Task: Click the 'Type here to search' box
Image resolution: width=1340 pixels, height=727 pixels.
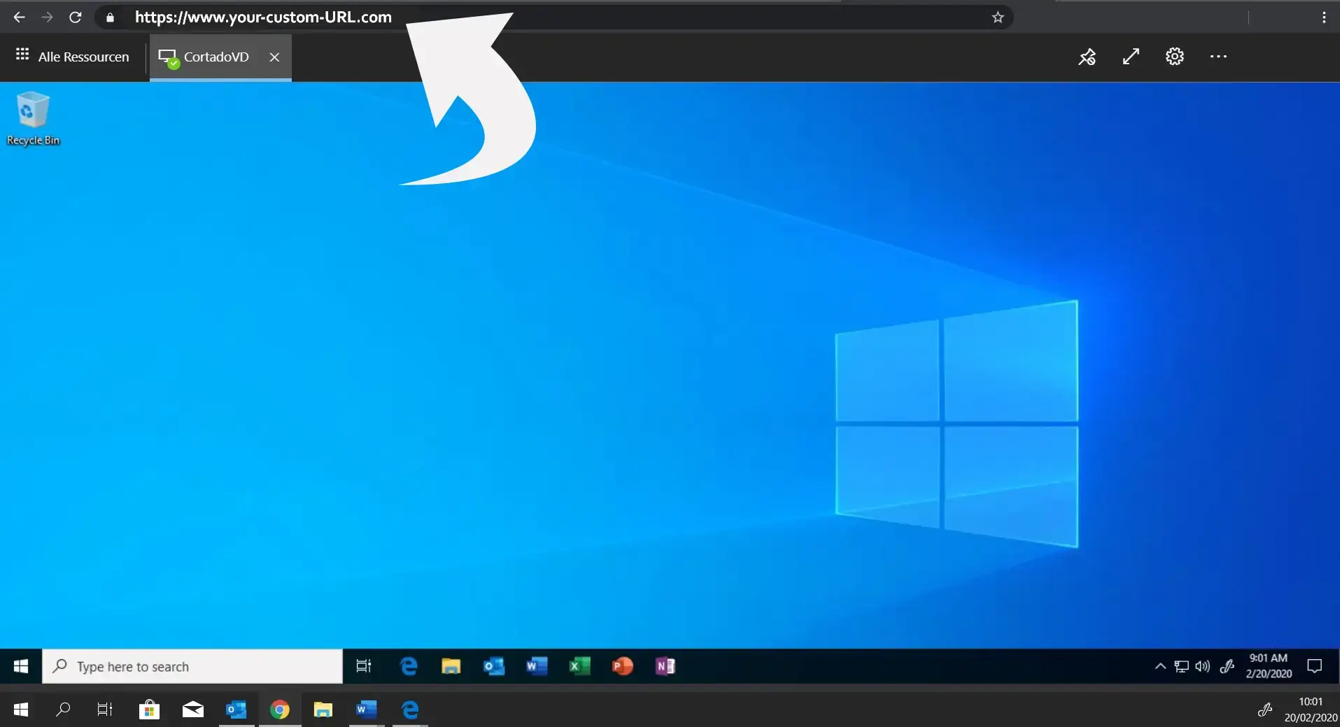Action: 192,666
